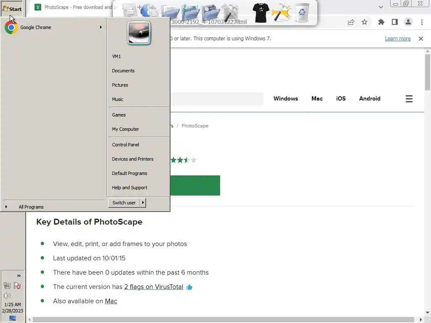Click the Show desktop button

(13, 318)
